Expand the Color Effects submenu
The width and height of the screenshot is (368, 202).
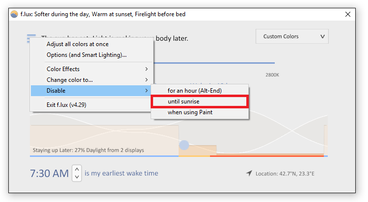(92, 69)
